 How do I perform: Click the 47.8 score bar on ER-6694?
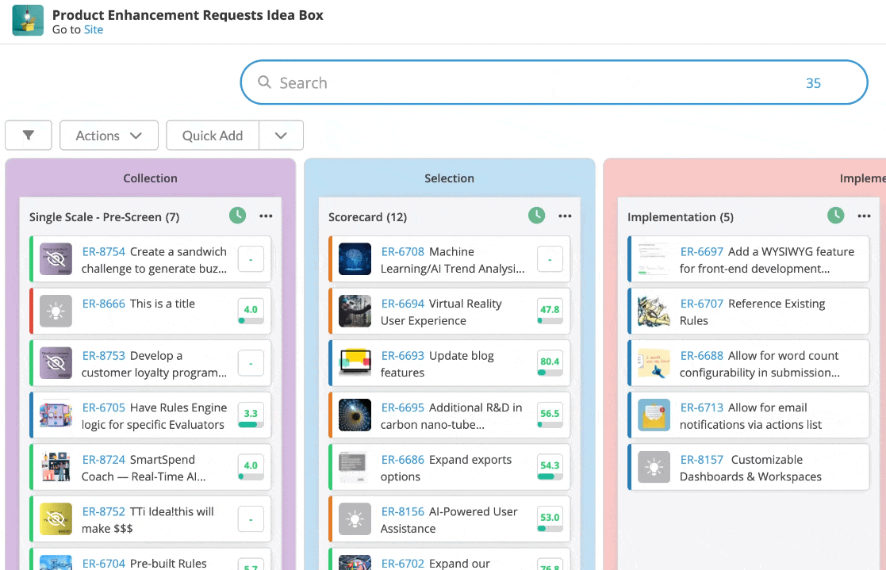(550, 321)
